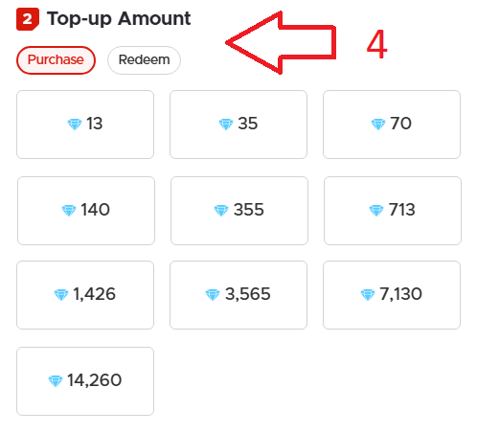The height and width of the screenshot is (433, 477).
Task: Choose the 3,565 diamonds amount
Action: pyautogui.click(x=238, y=295)
